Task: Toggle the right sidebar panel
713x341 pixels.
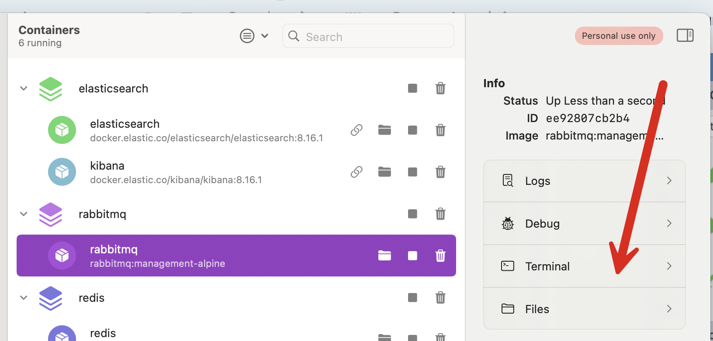Action: click(685, 35)
